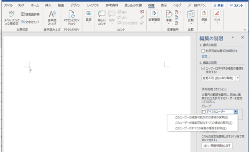This screenshot has width=249, height=152.
Task: Expand the 削除 comment dropdown arrow
Action: pyautogui.click(x=112, y=23)
